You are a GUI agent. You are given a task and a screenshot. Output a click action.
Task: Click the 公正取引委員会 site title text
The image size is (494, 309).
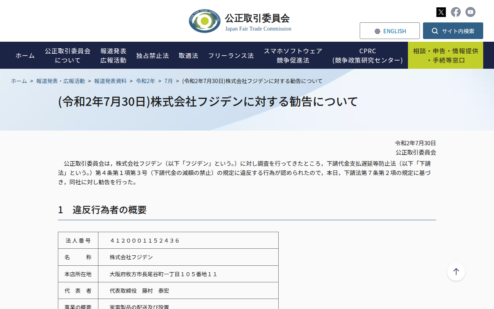pyautogui.click(x=257, y=18)
